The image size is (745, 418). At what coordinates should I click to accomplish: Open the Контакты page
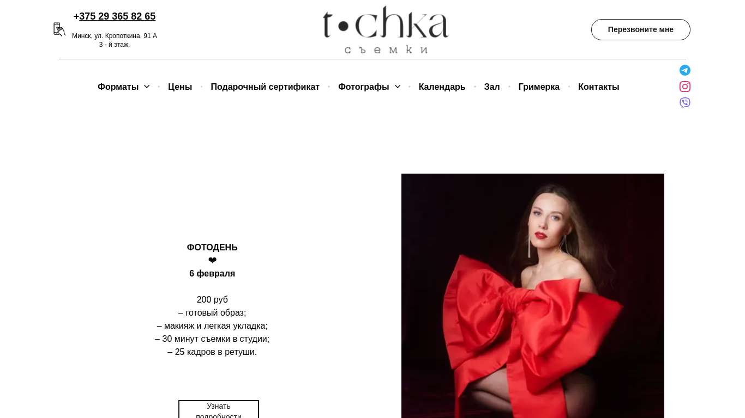599,87
